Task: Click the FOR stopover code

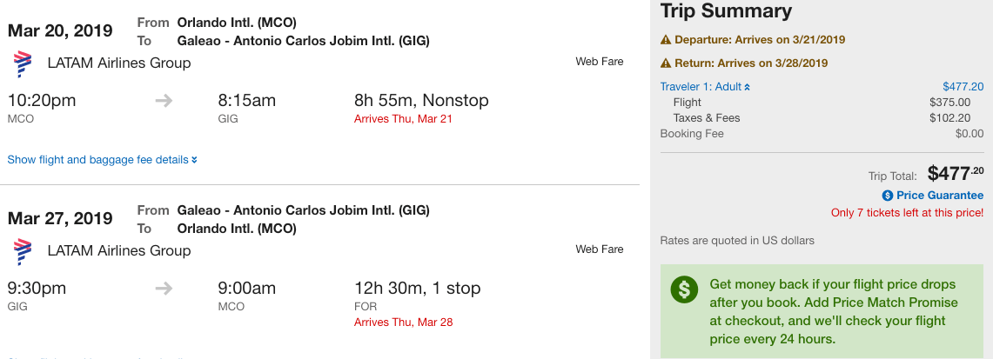Action: tap(366, 307)
